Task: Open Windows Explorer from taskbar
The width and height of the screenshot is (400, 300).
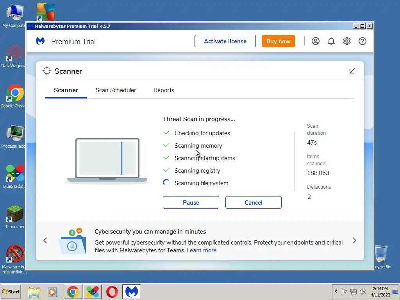Action: (34, 291)
